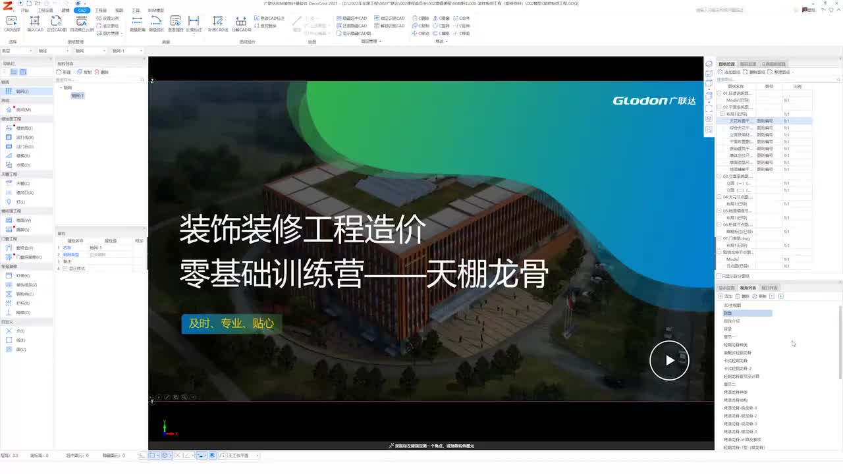Click 刷新 in the view list toolbar
The height and width of the screenshot is (474, 843).
[759, 296]
